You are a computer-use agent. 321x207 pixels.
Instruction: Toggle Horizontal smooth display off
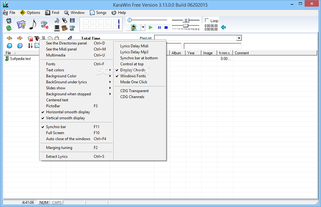tap(68, 112)
